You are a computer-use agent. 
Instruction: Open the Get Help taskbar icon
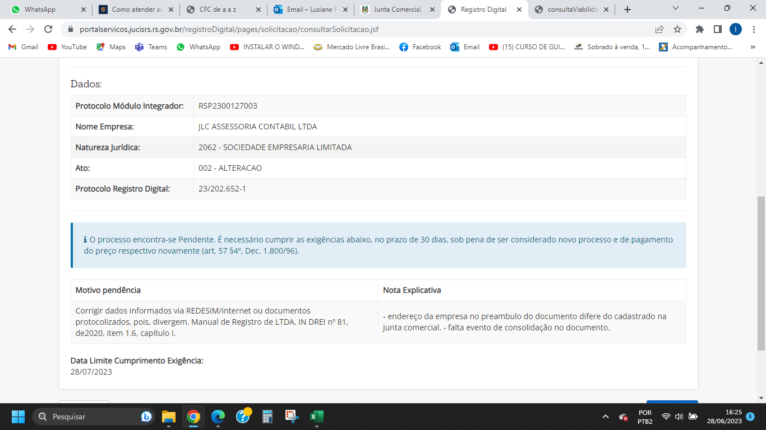point(243,417)
